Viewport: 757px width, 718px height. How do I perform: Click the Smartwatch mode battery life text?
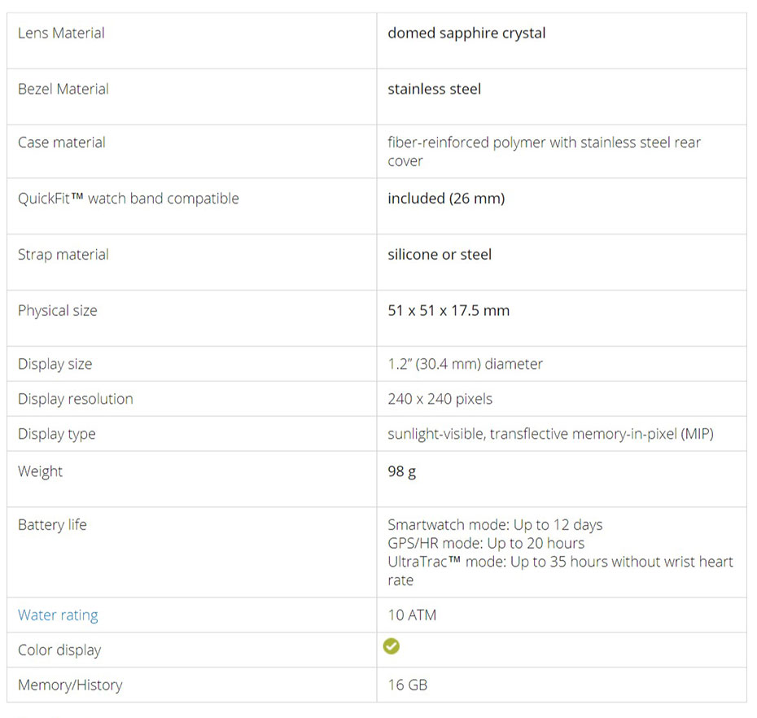click(495, 525)
